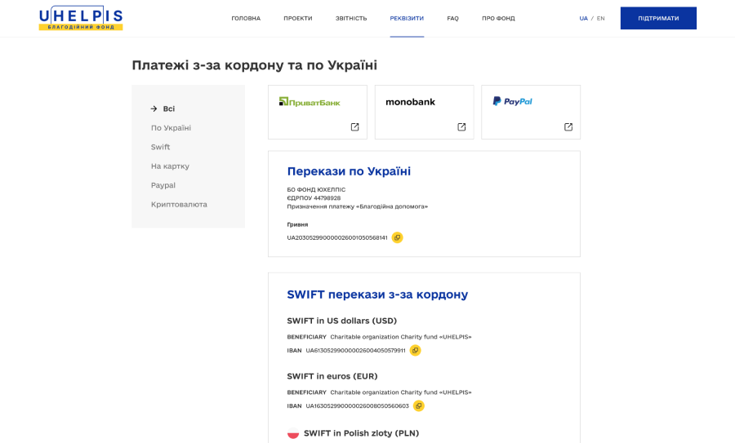Click БО ФОНД ЮХЕЛПІС text
Viewport: 735px width, 443px height.
[316, 189]
